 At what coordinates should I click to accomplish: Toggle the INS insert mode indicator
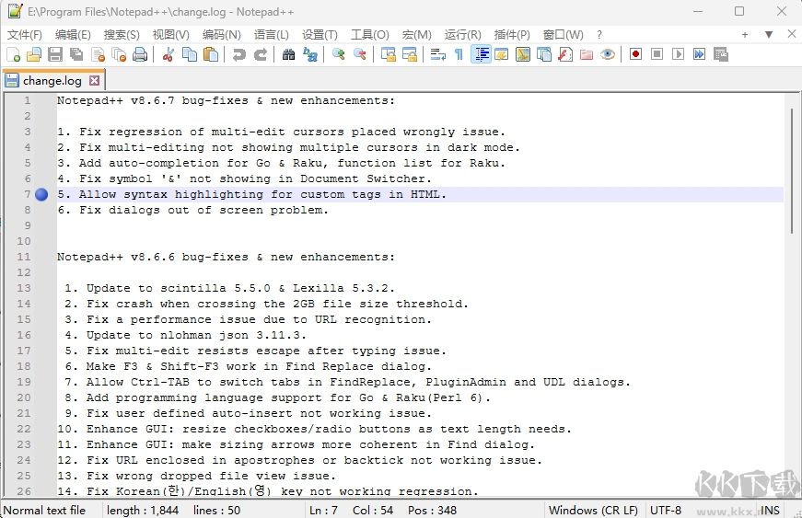tap(771, 511)
